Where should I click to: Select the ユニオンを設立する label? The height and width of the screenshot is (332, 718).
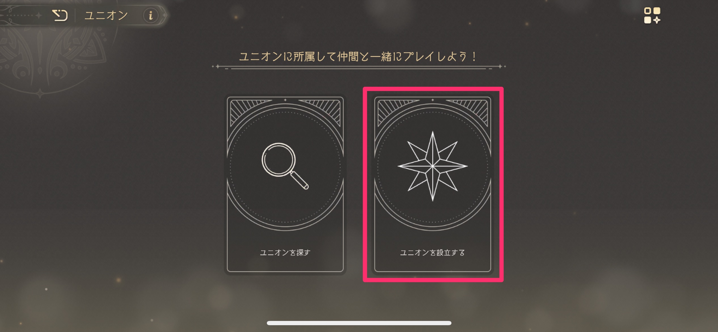432,252
